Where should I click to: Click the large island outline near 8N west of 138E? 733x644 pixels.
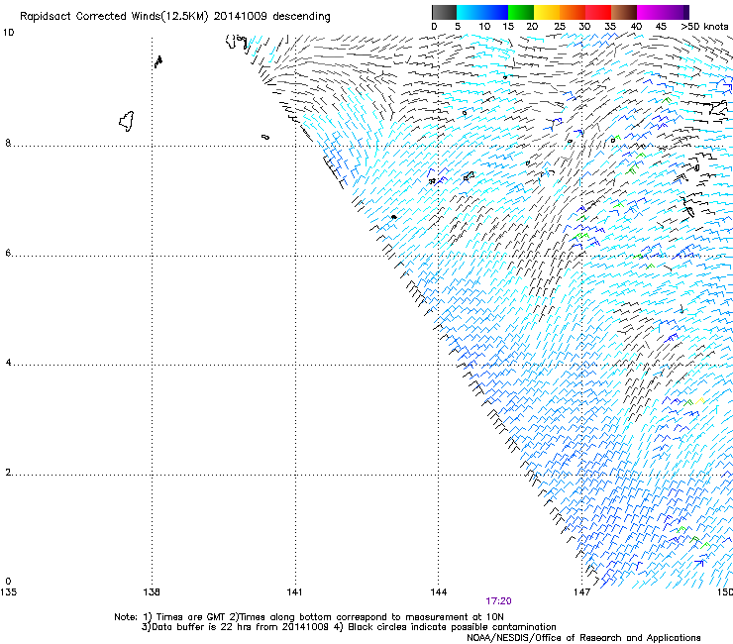(x=127, y=121)
